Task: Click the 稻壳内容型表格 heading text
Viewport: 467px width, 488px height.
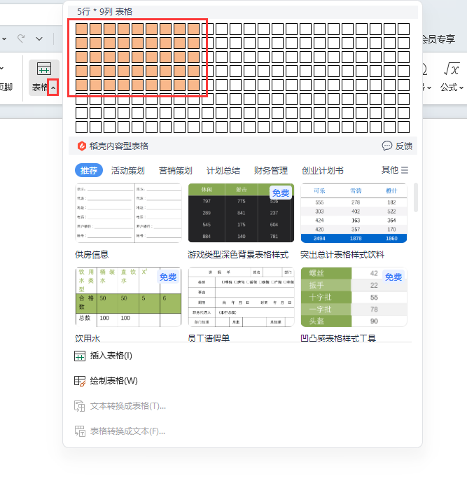Action: [119, 146]
